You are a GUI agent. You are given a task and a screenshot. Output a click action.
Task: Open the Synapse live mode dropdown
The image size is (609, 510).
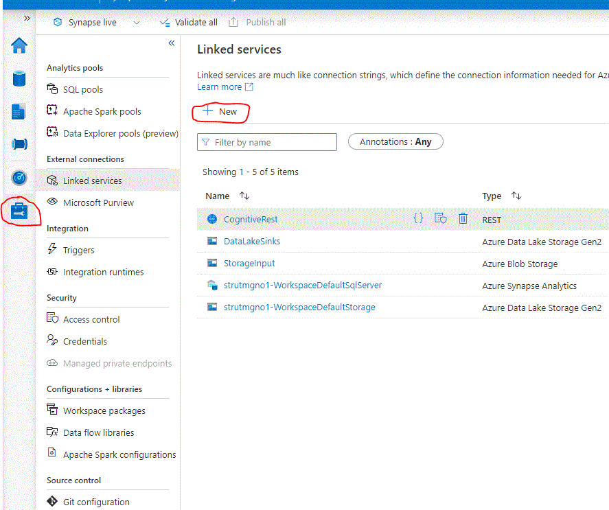click(137, 23)
